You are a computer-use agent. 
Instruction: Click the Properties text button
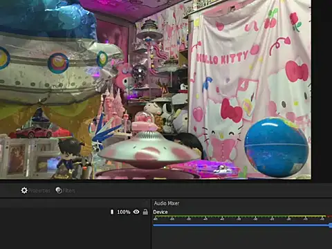coord(39,191)
